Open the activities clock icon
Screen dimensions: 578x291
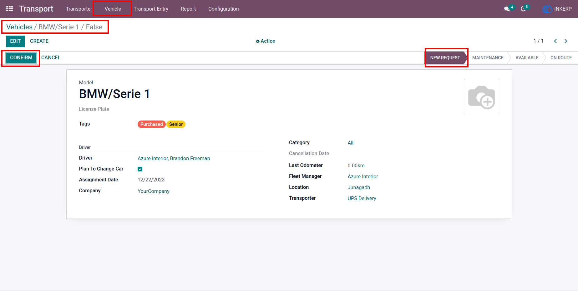(523, 9)
